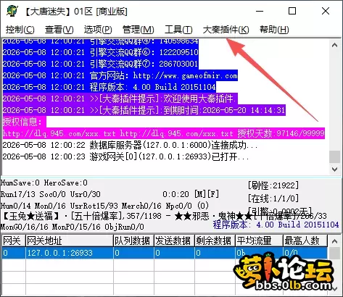Select the 欢迎使用大秦插件 log line
343x297 pixels.
tap(120, 99)
